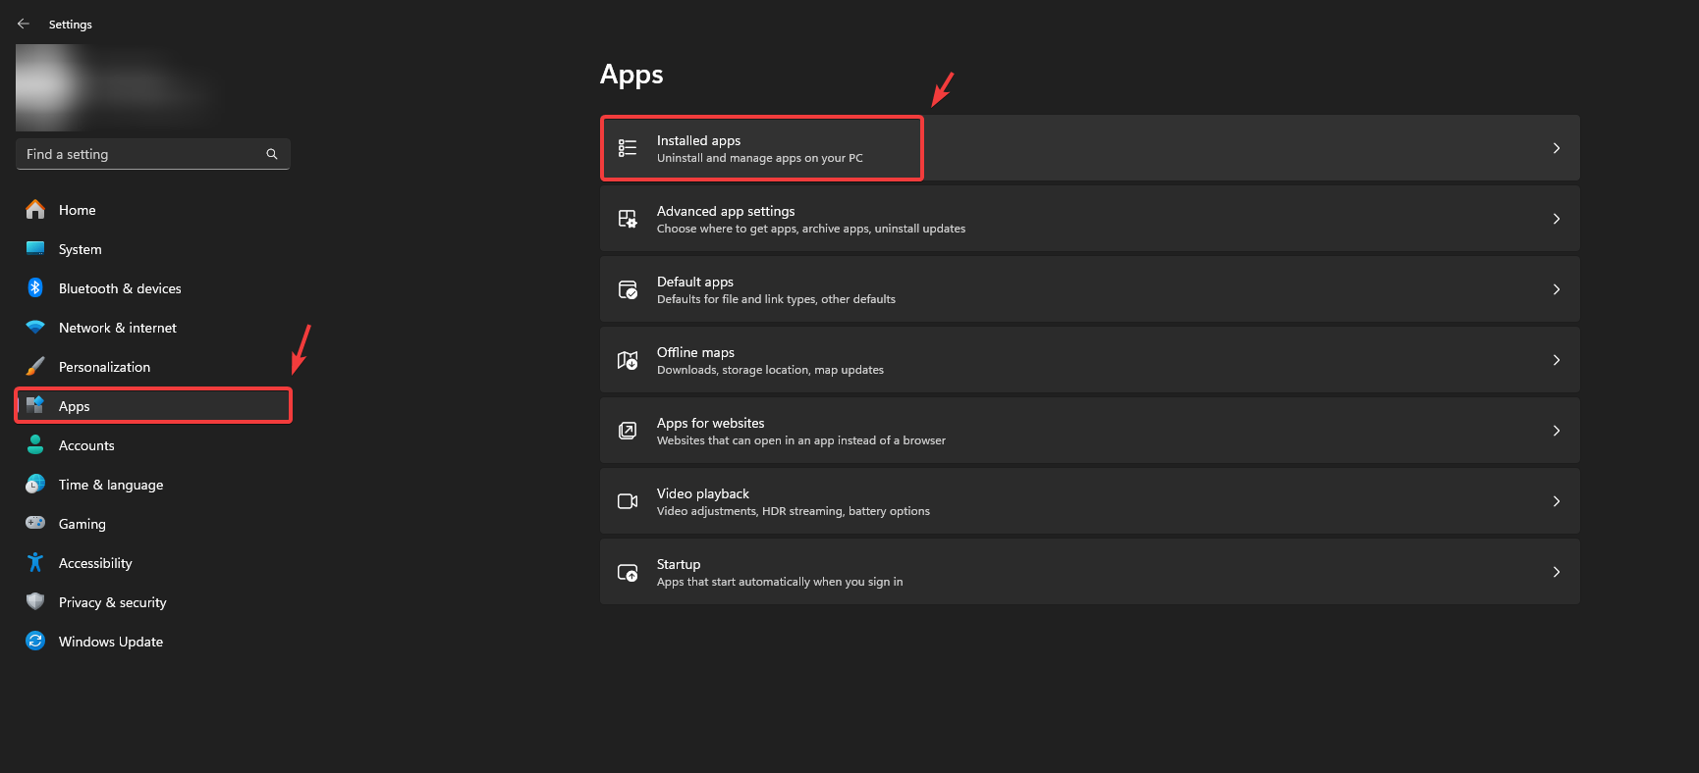
Task: Open Offline maps chevron arrow
Action: point(1556,360)
